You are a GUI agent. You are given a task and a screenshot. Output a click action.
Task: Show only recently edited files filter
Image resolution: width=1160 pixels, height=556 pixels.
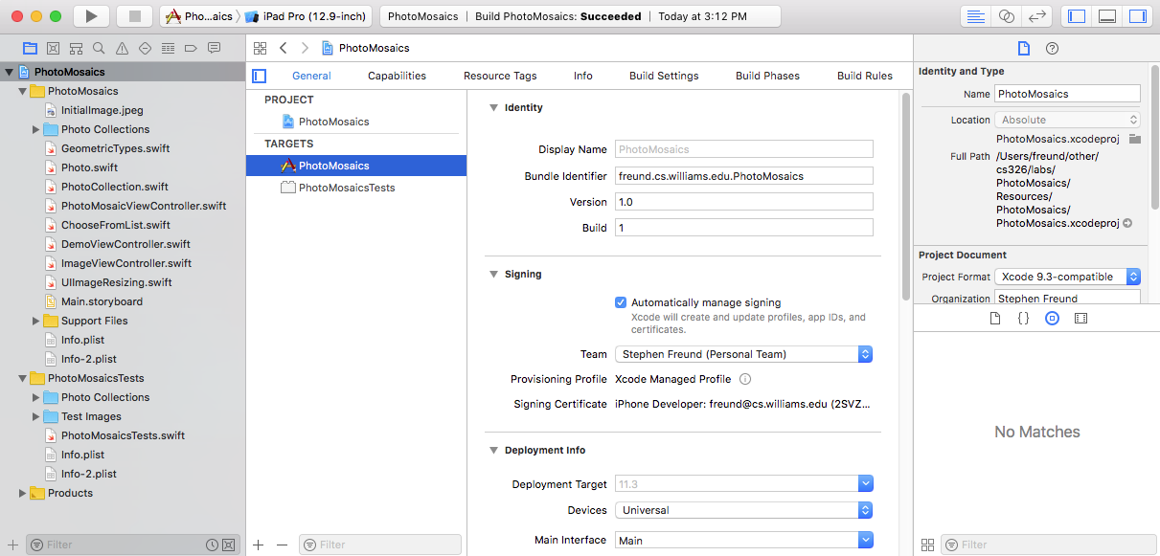click(x=212, y=545)
